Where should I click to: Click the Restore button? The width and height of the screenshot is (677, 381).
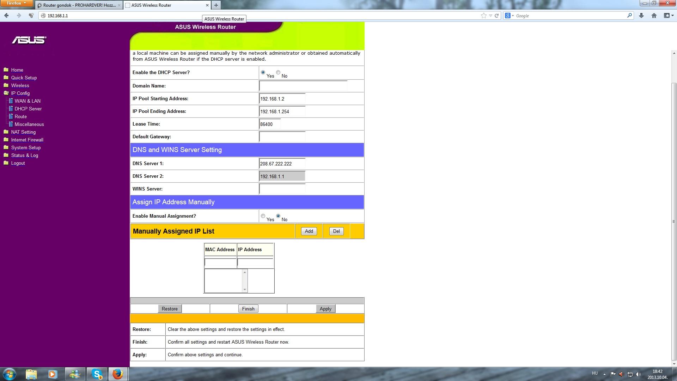tap(170, 309)
